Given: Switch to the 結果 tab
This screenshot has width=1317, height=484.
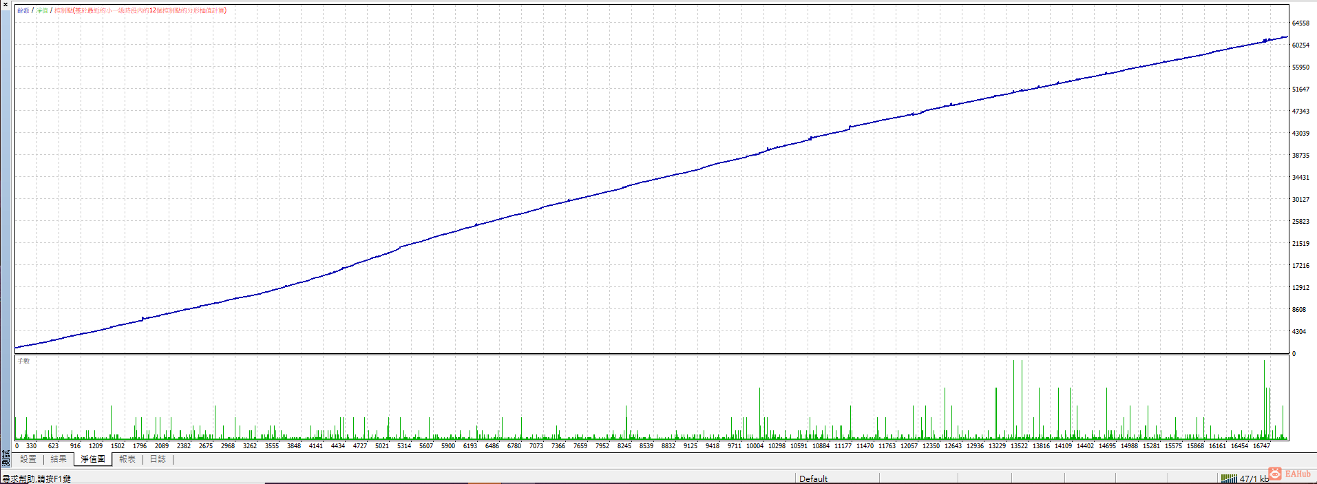Looking at the screenshot, I should 59,459.
